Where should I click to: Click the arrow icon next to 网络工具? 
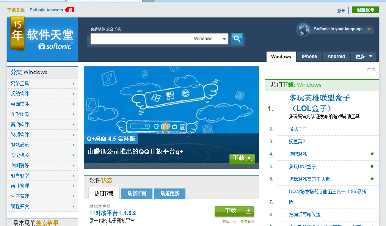[73, 84]
